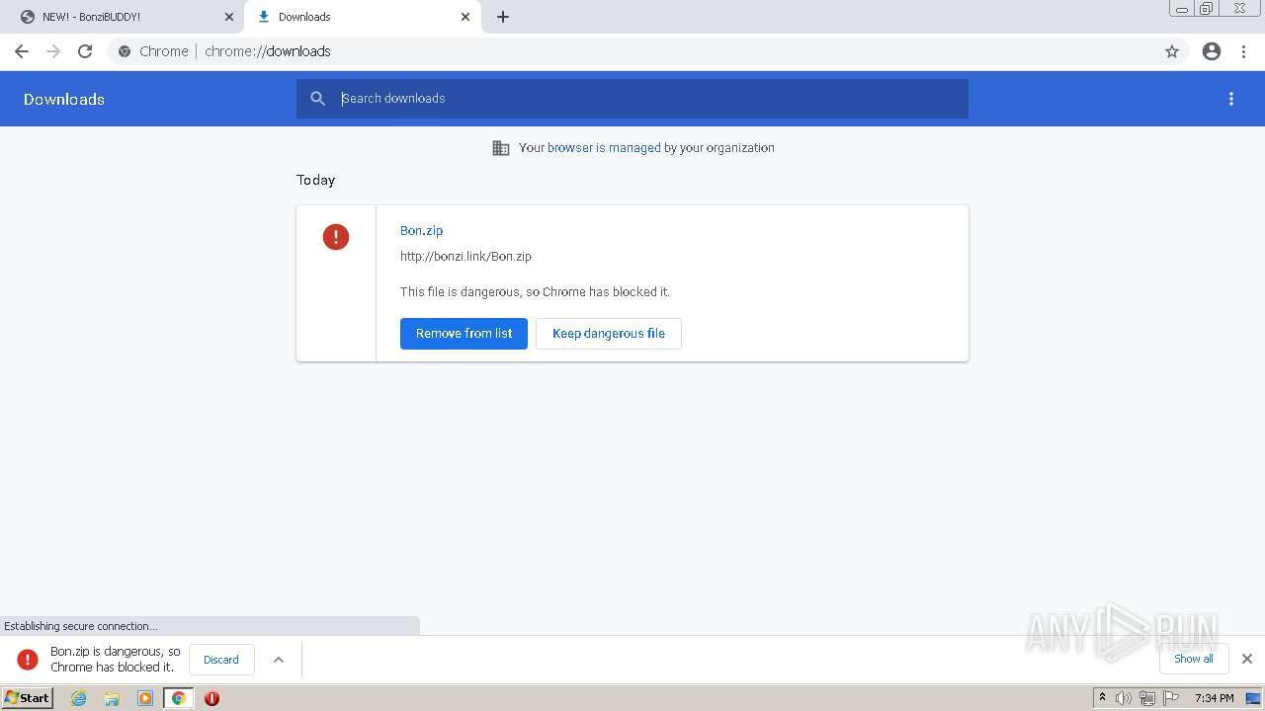
Task: Click the Bon.zip file name link
Action: (x=421, y=230)
